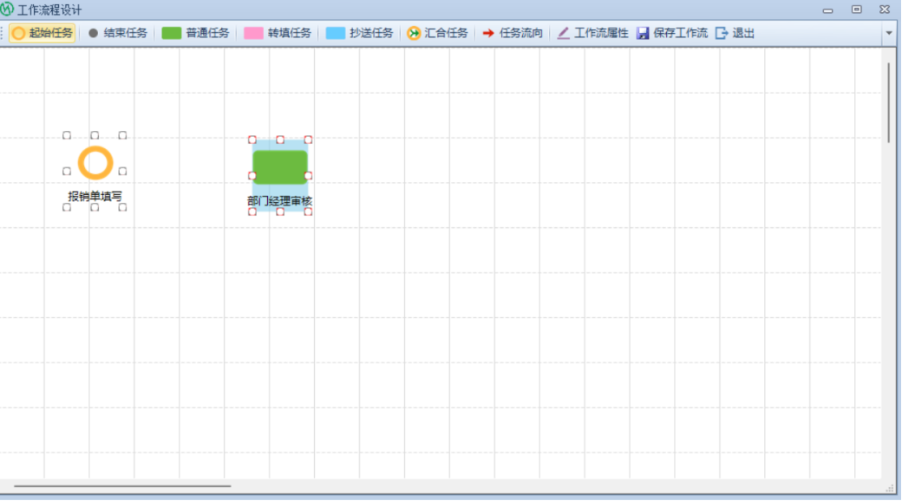Click the horizontal scrollbar thumb

click(x=121, y=486)
